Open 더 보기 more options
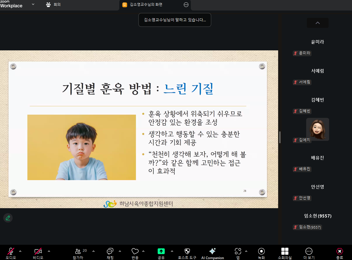Viewport: 352px width, 260px height. tap(309, 252)
